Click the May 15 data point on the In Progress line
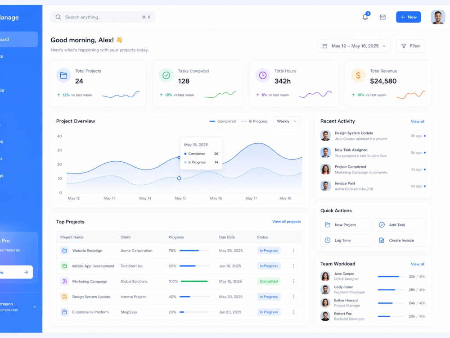Viewport: 450px width, 338px height. 179,178
